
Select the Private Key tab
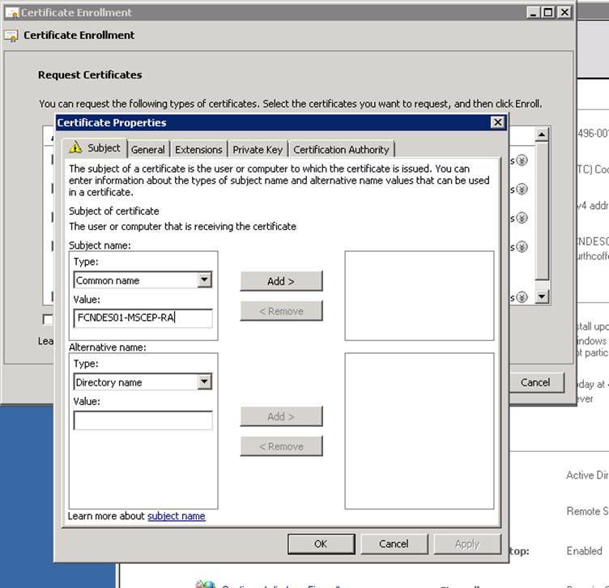pyautogui.click(x=258, y=150)
